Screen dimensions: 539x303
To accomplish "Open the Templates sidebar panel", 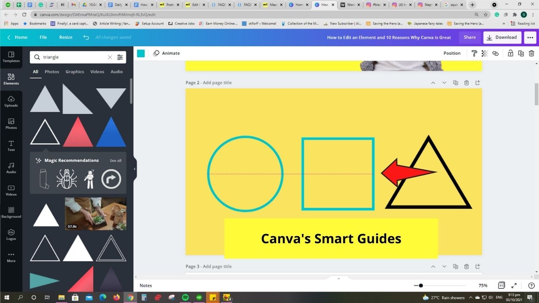I will pos(11,57).
